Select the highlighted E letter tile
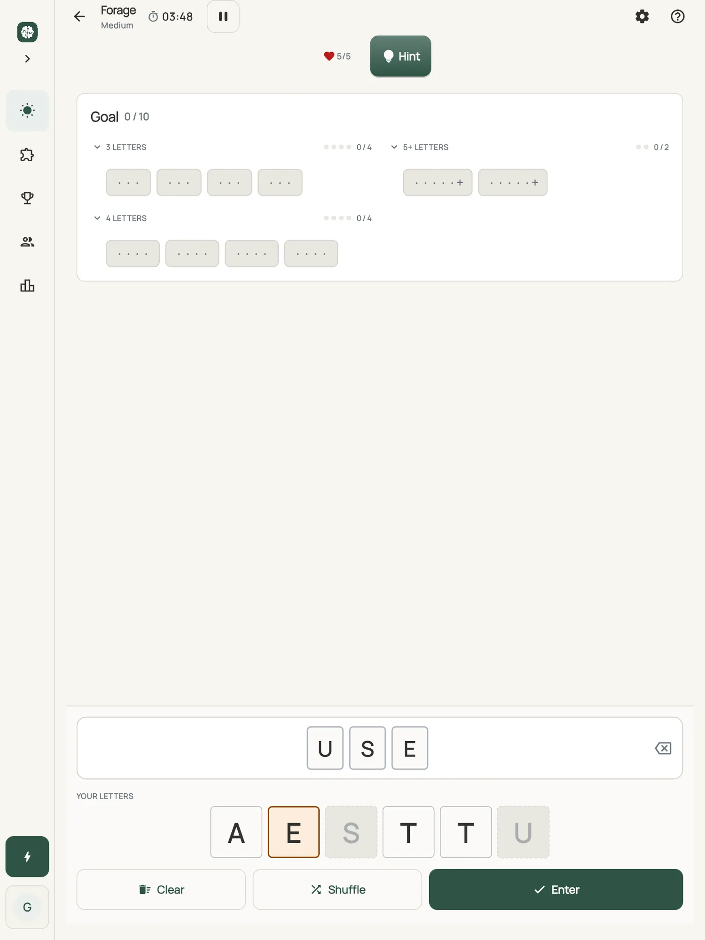The width and height of the screenshot is (705, 940). 294,832
